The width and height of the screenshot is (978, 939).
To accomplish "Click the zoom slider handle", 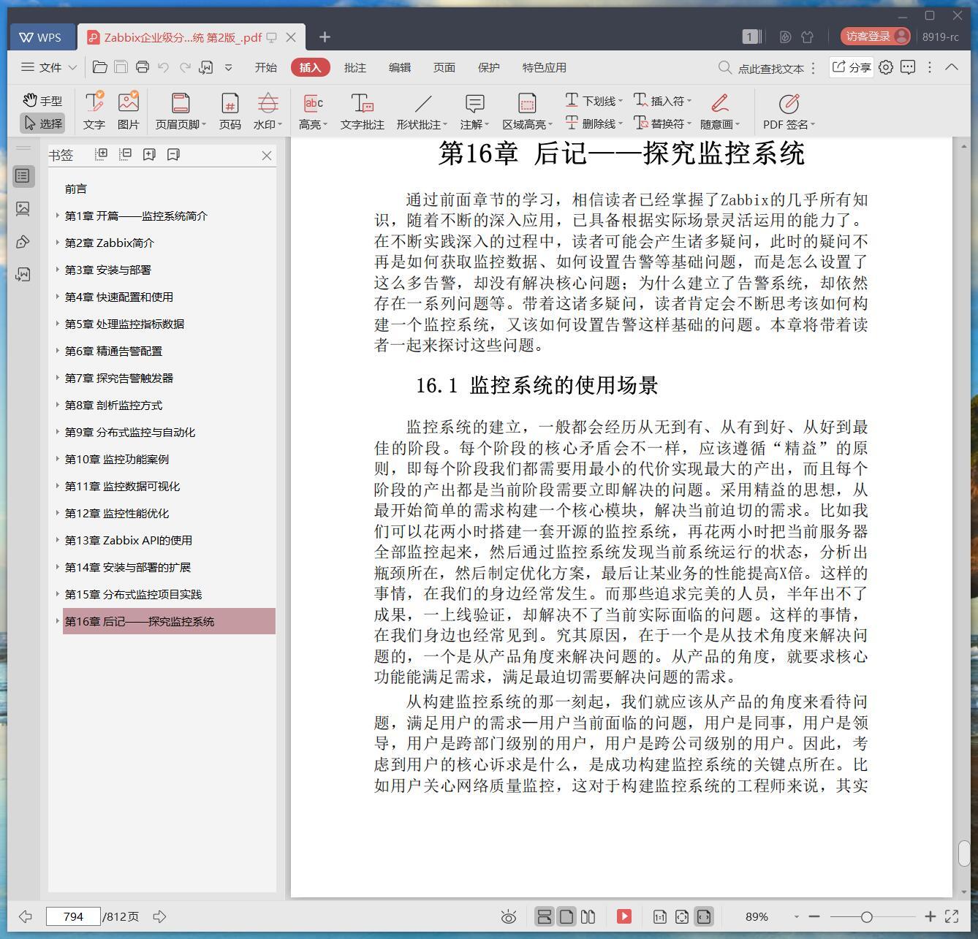I will pos(866,916).
